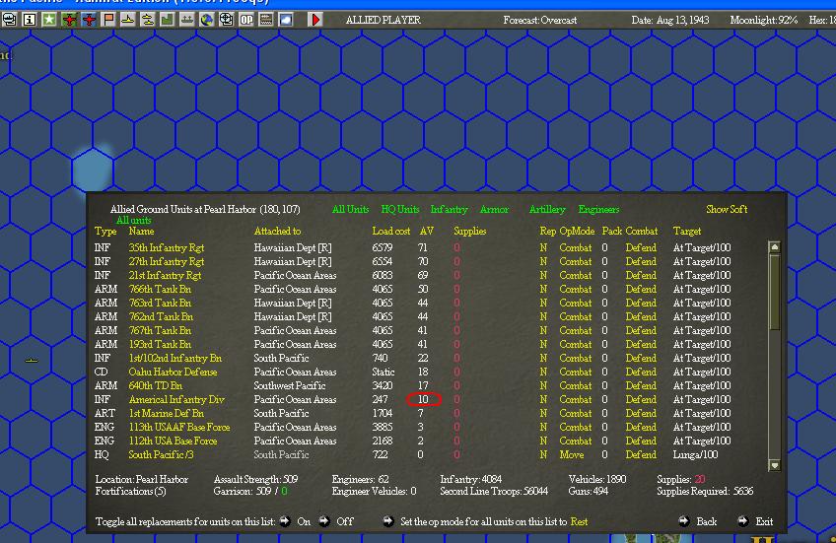
Task: Open the green factory industry icon
Action: point(168,20)
